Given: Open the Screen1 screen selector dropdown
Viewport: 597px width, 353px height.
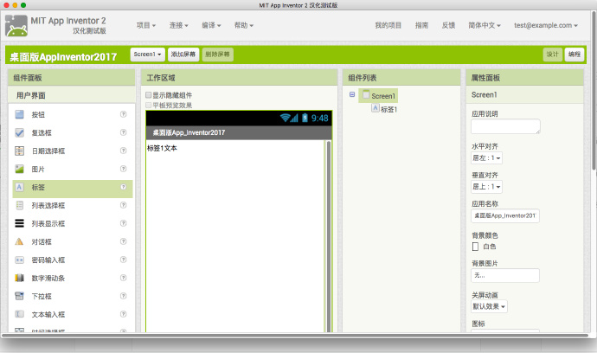Looking at the screenshot, I should click(x=147, y=54).
